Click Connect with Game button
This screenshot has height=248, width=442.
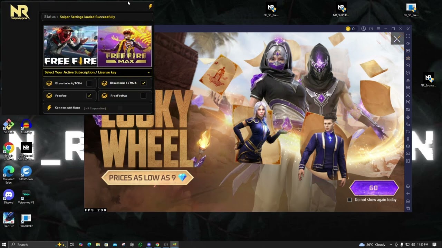coord(97,108)
